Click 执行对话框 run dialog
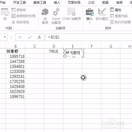The image size is (132, 132). pyautogui.click(x=120, y=22)
